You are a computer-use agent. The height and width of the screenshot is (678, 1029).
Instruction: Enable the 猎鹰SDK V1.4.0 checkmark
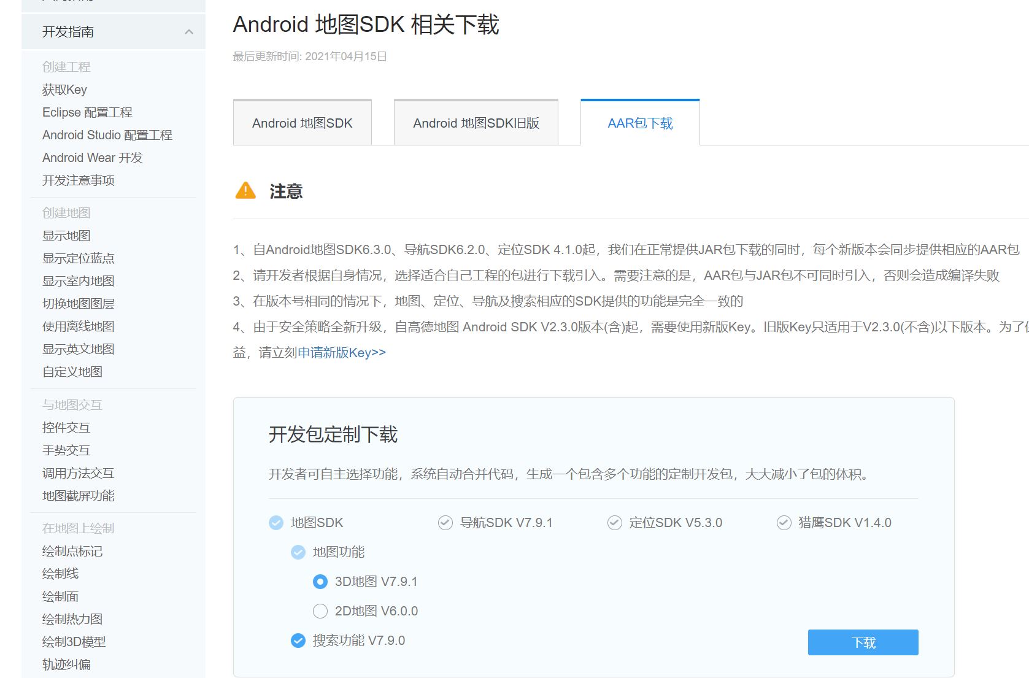coord(783,522)
